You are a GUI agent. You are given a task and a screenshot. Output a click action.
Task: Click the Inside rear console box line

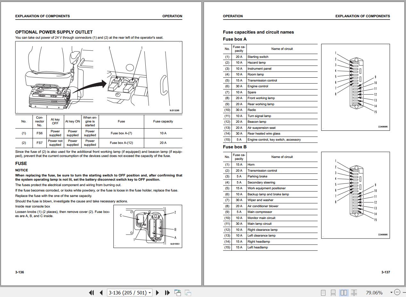tap(33, 206)
